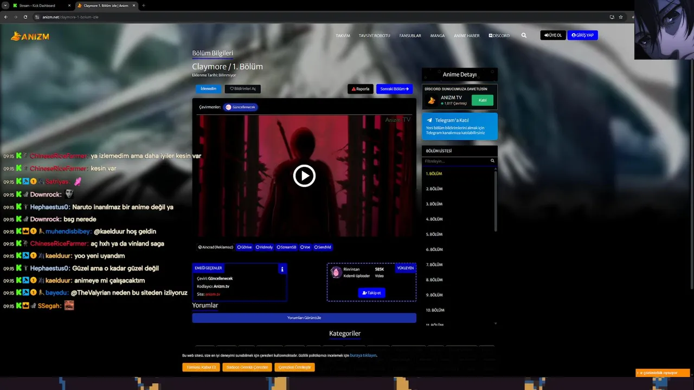The image size is (694, 390).
Task: Open the site search magnifier icon
Action: tap(524, 35)
